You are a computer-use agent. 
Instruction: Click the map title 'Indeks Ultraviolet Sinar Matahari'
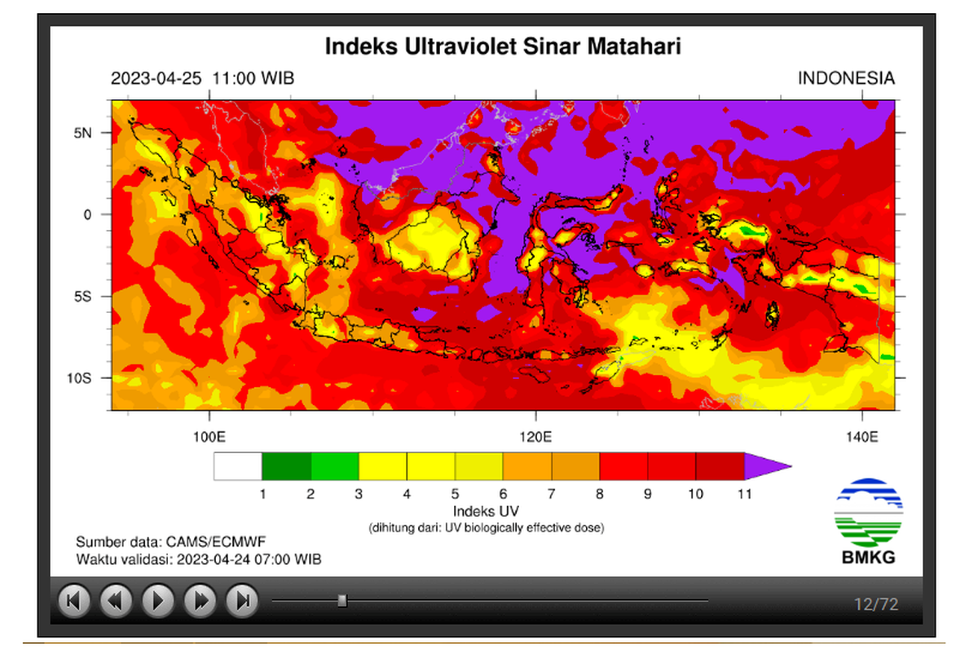point(503,46)
